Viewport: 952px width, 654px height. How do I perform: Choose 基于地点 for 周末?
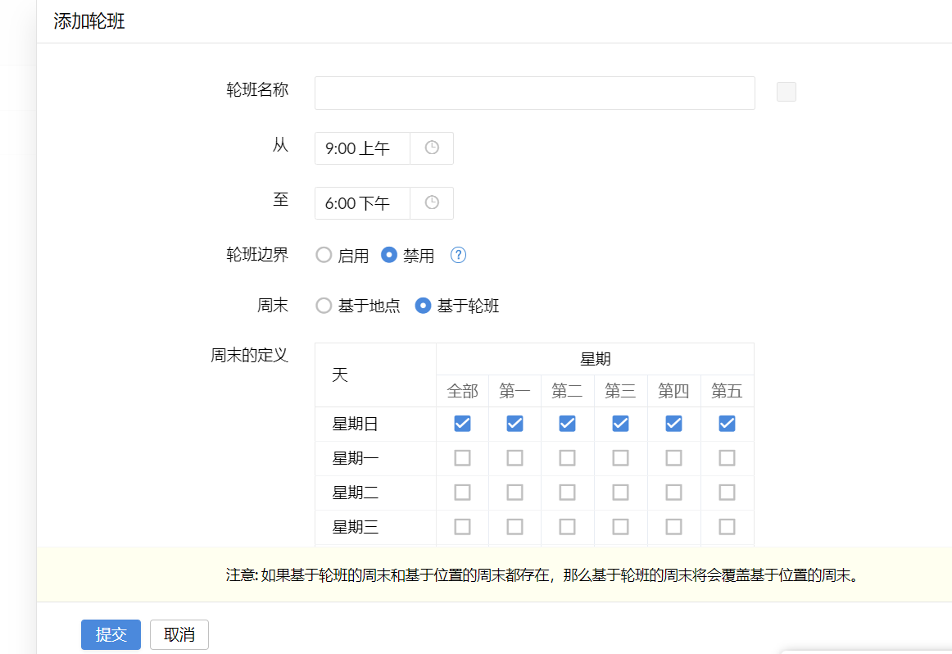coord(324,306)
